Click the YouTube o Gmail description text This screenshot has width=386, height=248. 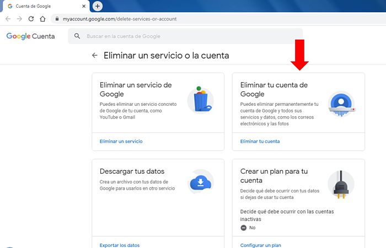138,111
